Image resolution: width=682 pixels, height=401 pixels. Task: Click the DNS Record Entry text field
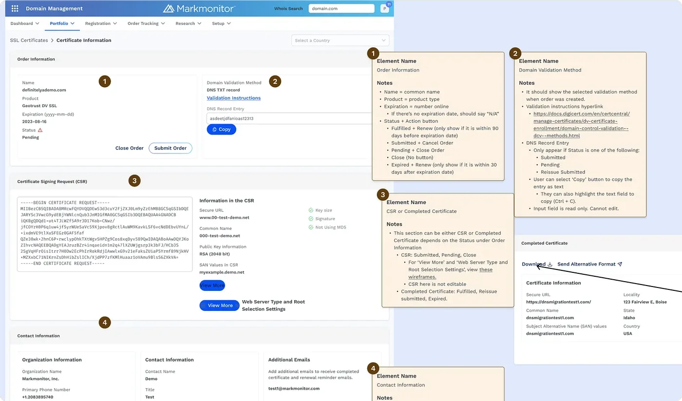point(289,118)
